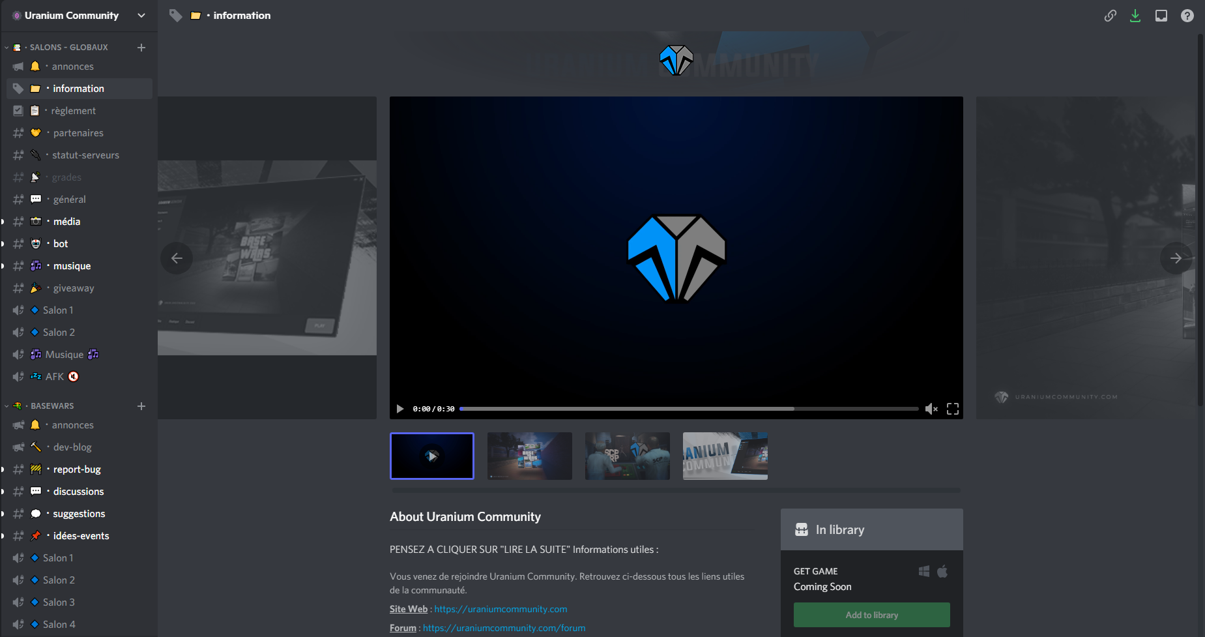
Task: Open the statut-serveurs channel
Action: pyautogui.click(x=79, y=155)
